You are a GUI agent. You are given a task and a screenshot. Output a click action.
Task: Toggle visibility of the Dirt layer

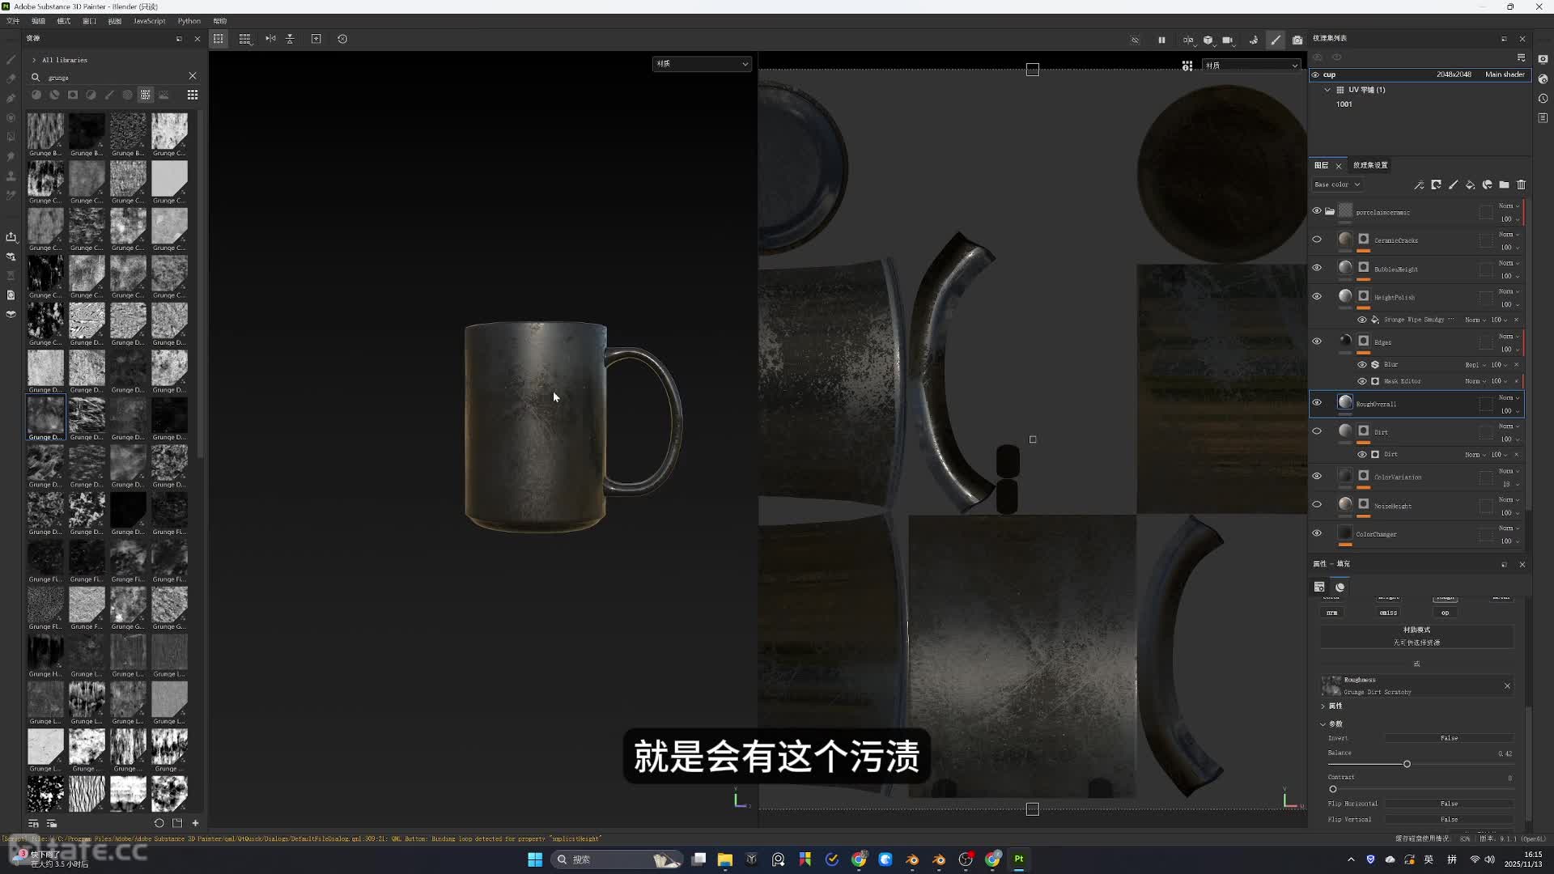(1317, 431)
